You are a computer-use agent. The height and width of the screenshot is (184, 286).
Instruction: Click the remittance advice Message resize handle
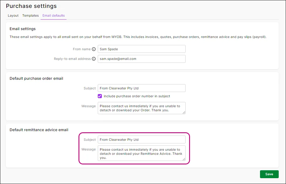(x=184, y=159)
